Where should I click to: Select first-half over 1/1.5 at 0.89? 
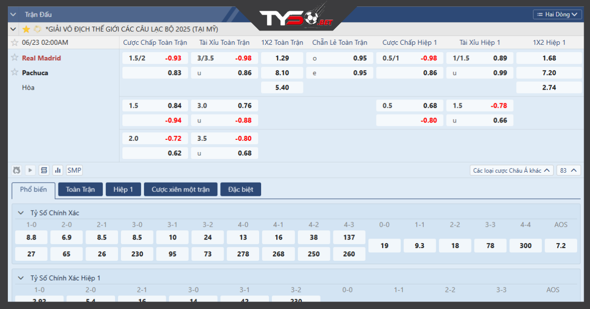point(480,58)
